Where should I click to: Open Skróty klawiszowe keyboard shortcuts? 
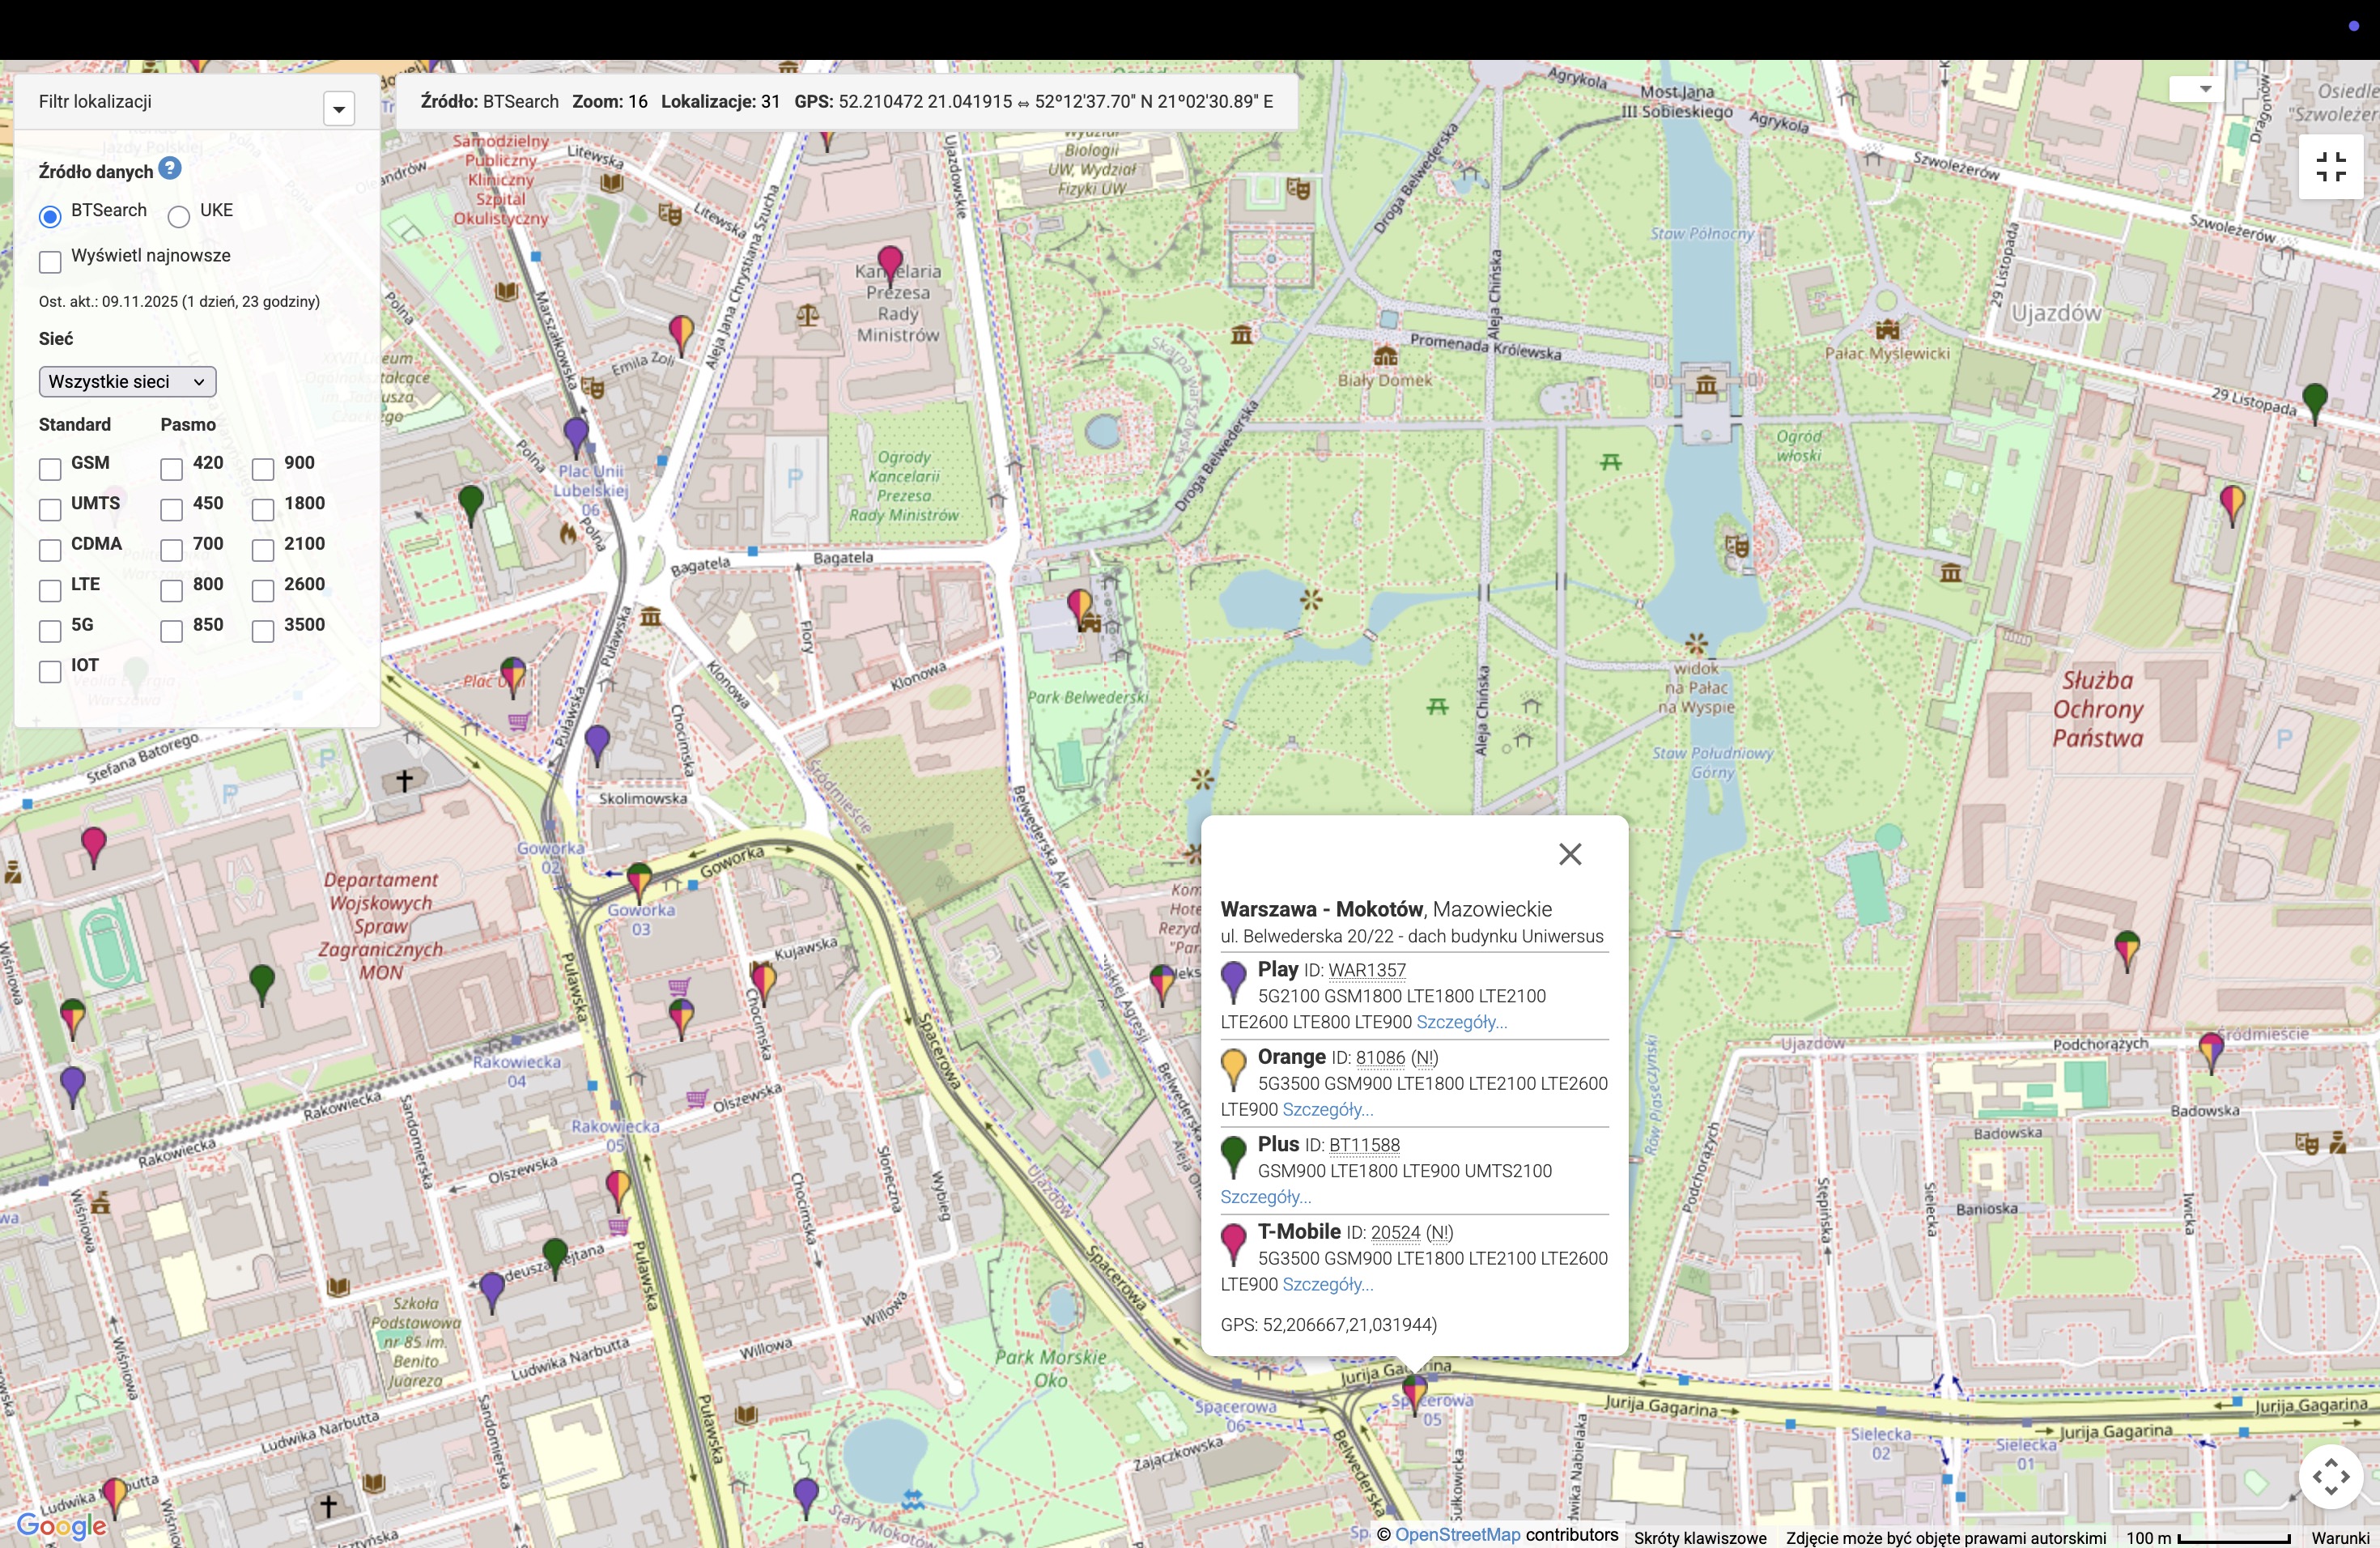1700,1538
